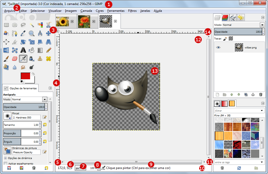Viewport: 268px width, 174px height.
Task: Click the Pressure Opacity dynamics field
Action: 27,152
